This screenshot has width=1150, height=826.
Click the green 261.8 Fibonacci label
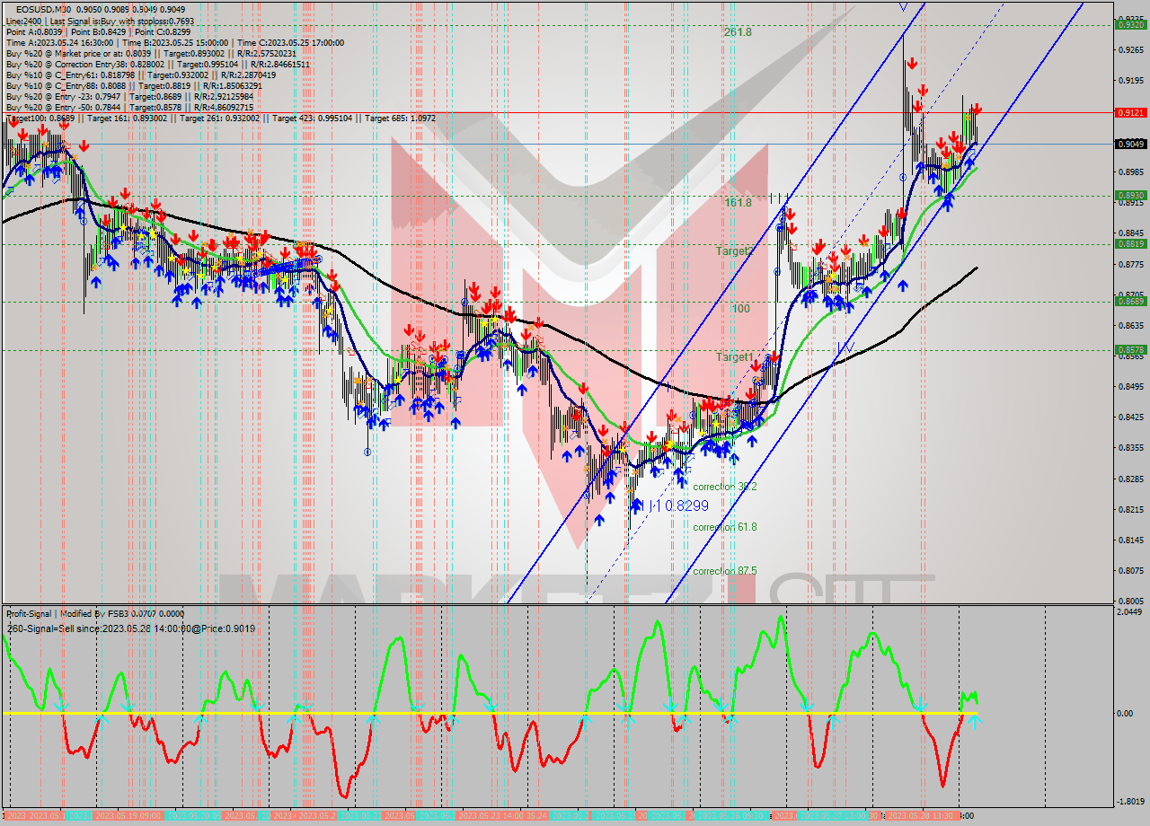(738, 31)
